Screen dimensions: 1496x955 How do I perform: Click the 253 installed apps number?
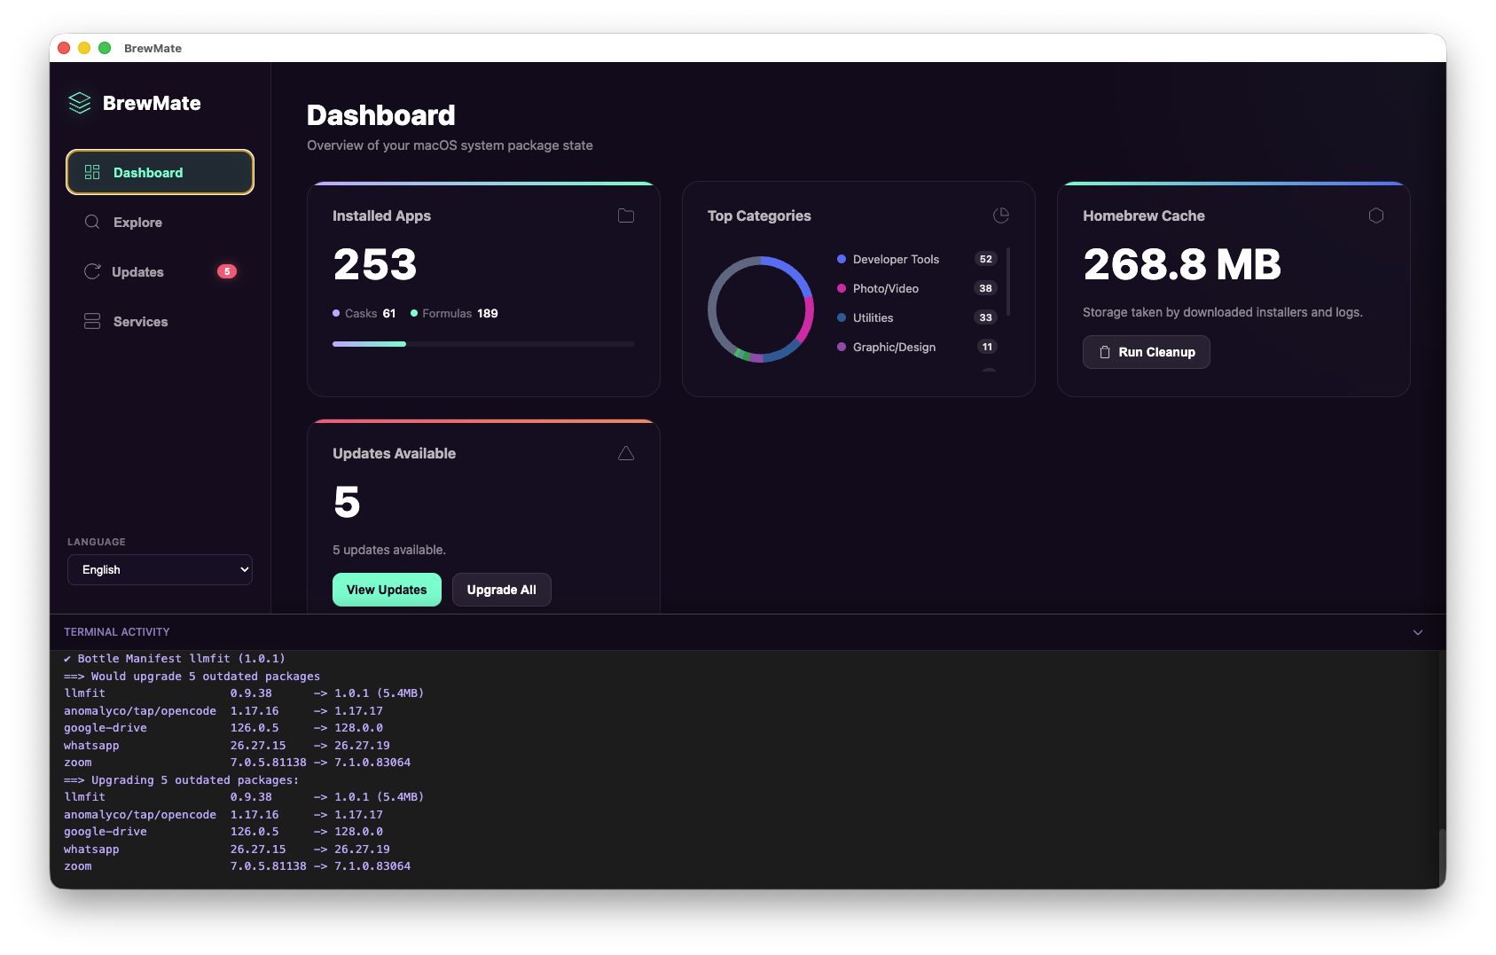pyautogui.click(x=375, y=264)
